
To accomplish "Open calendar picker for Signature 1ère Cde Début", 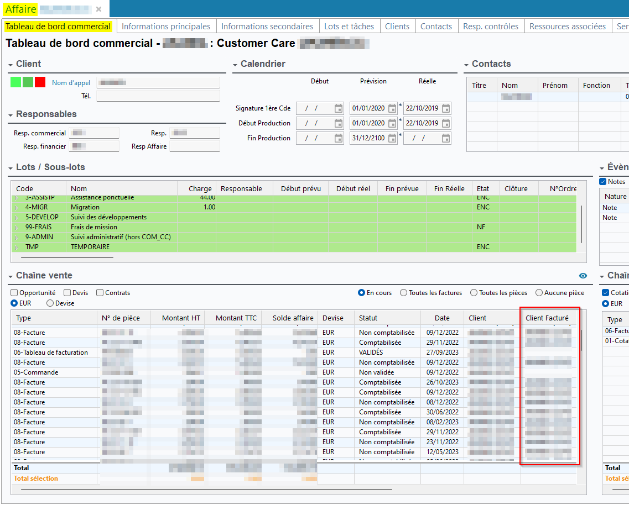I will pos(339,108).
